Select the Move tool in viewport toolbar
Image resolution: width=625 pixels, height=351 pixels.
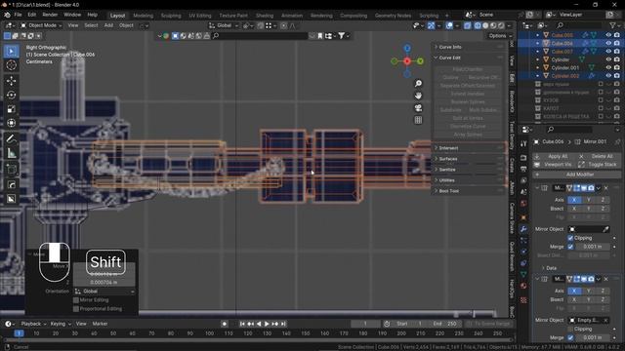(11, 81)
